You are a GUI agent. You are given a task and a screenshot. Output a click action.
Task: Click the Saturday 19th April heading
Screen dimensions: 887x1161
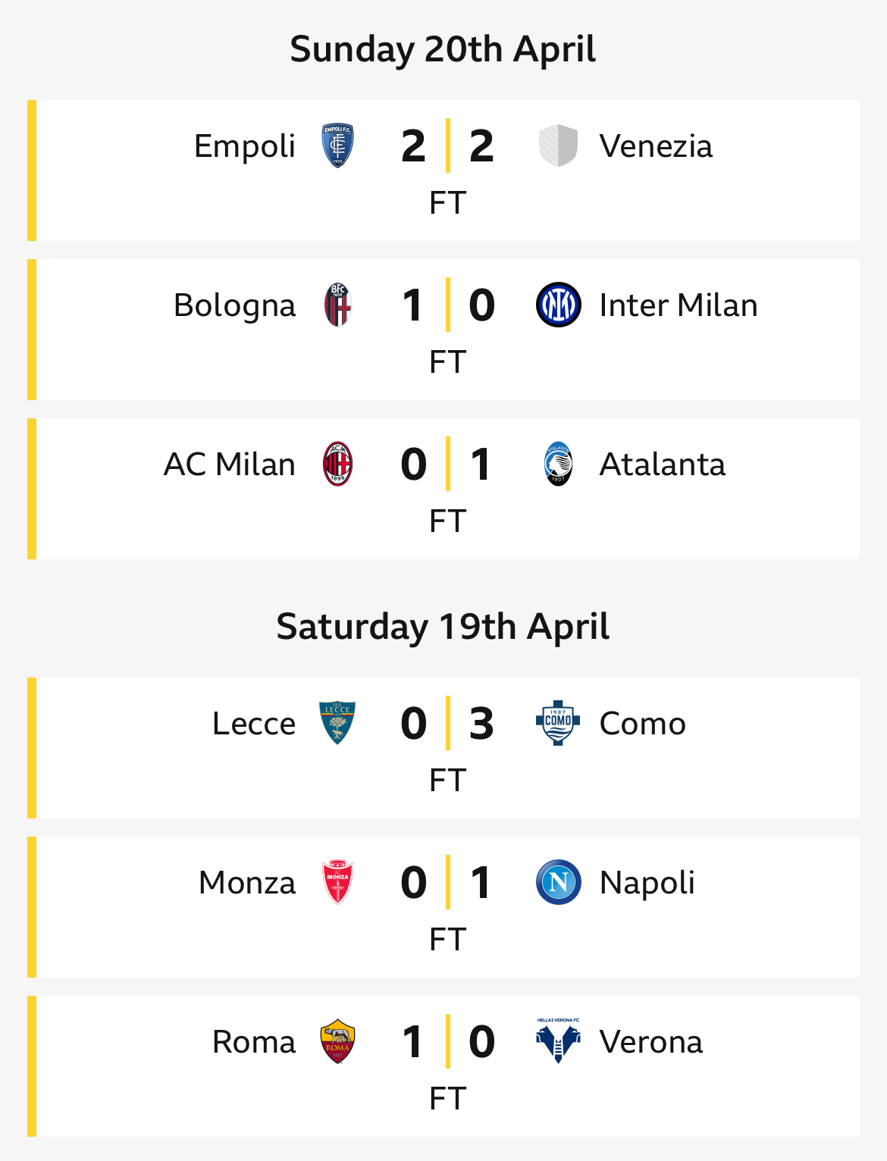click(443, 627)
